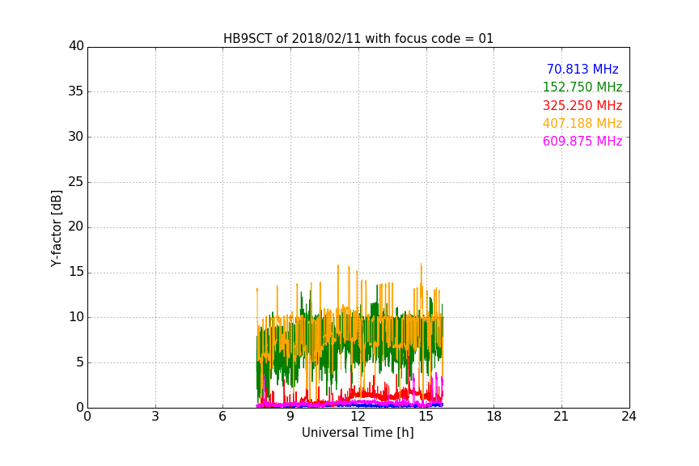Click the y-axis tick label 30
Screen dimensions: 699x466
[76, 137]
